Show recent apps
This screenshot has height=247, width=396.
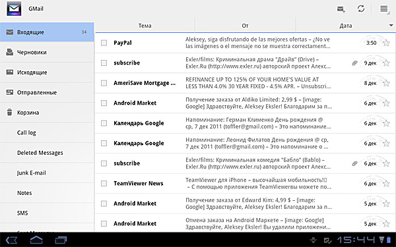coord(61,240)
